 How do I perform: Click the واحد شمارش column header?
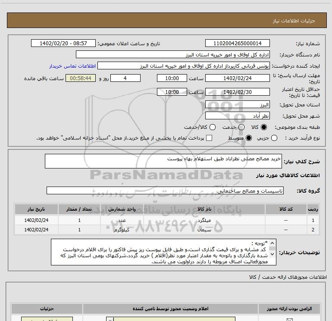[122, 209]
